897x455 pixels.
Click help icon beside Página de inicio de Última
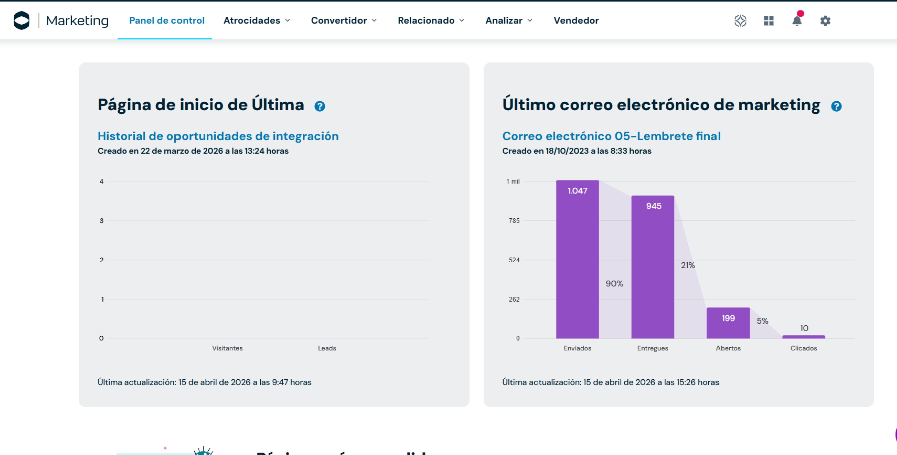click(320, 106)
